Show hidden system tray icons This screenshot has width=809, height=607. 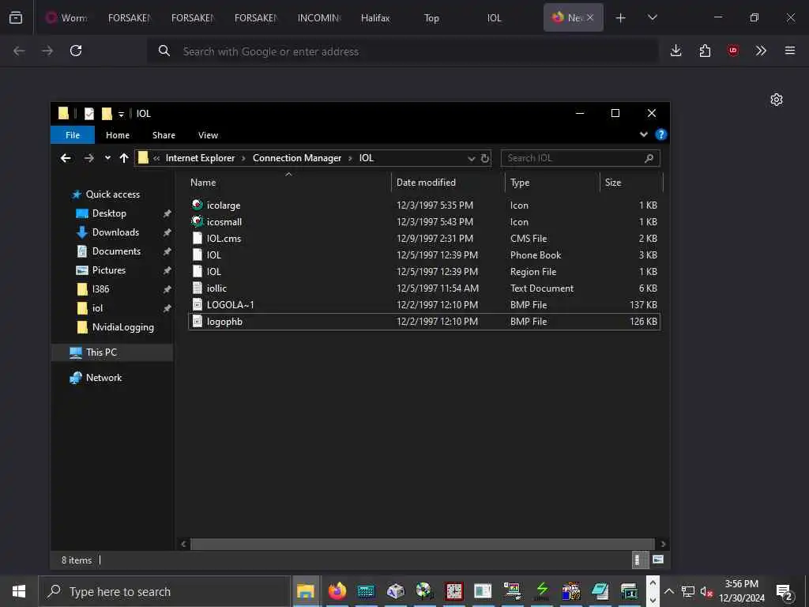(668, 591)
